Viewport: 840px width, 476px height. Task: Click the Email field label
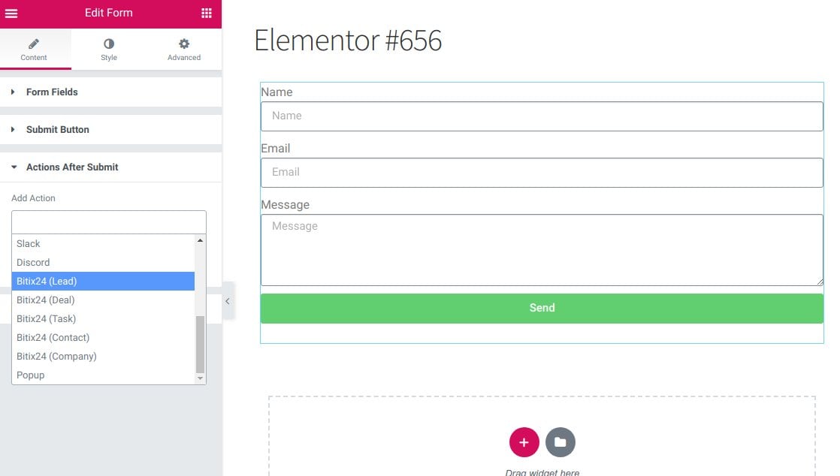pyautogui.click(x=275, y=149)
